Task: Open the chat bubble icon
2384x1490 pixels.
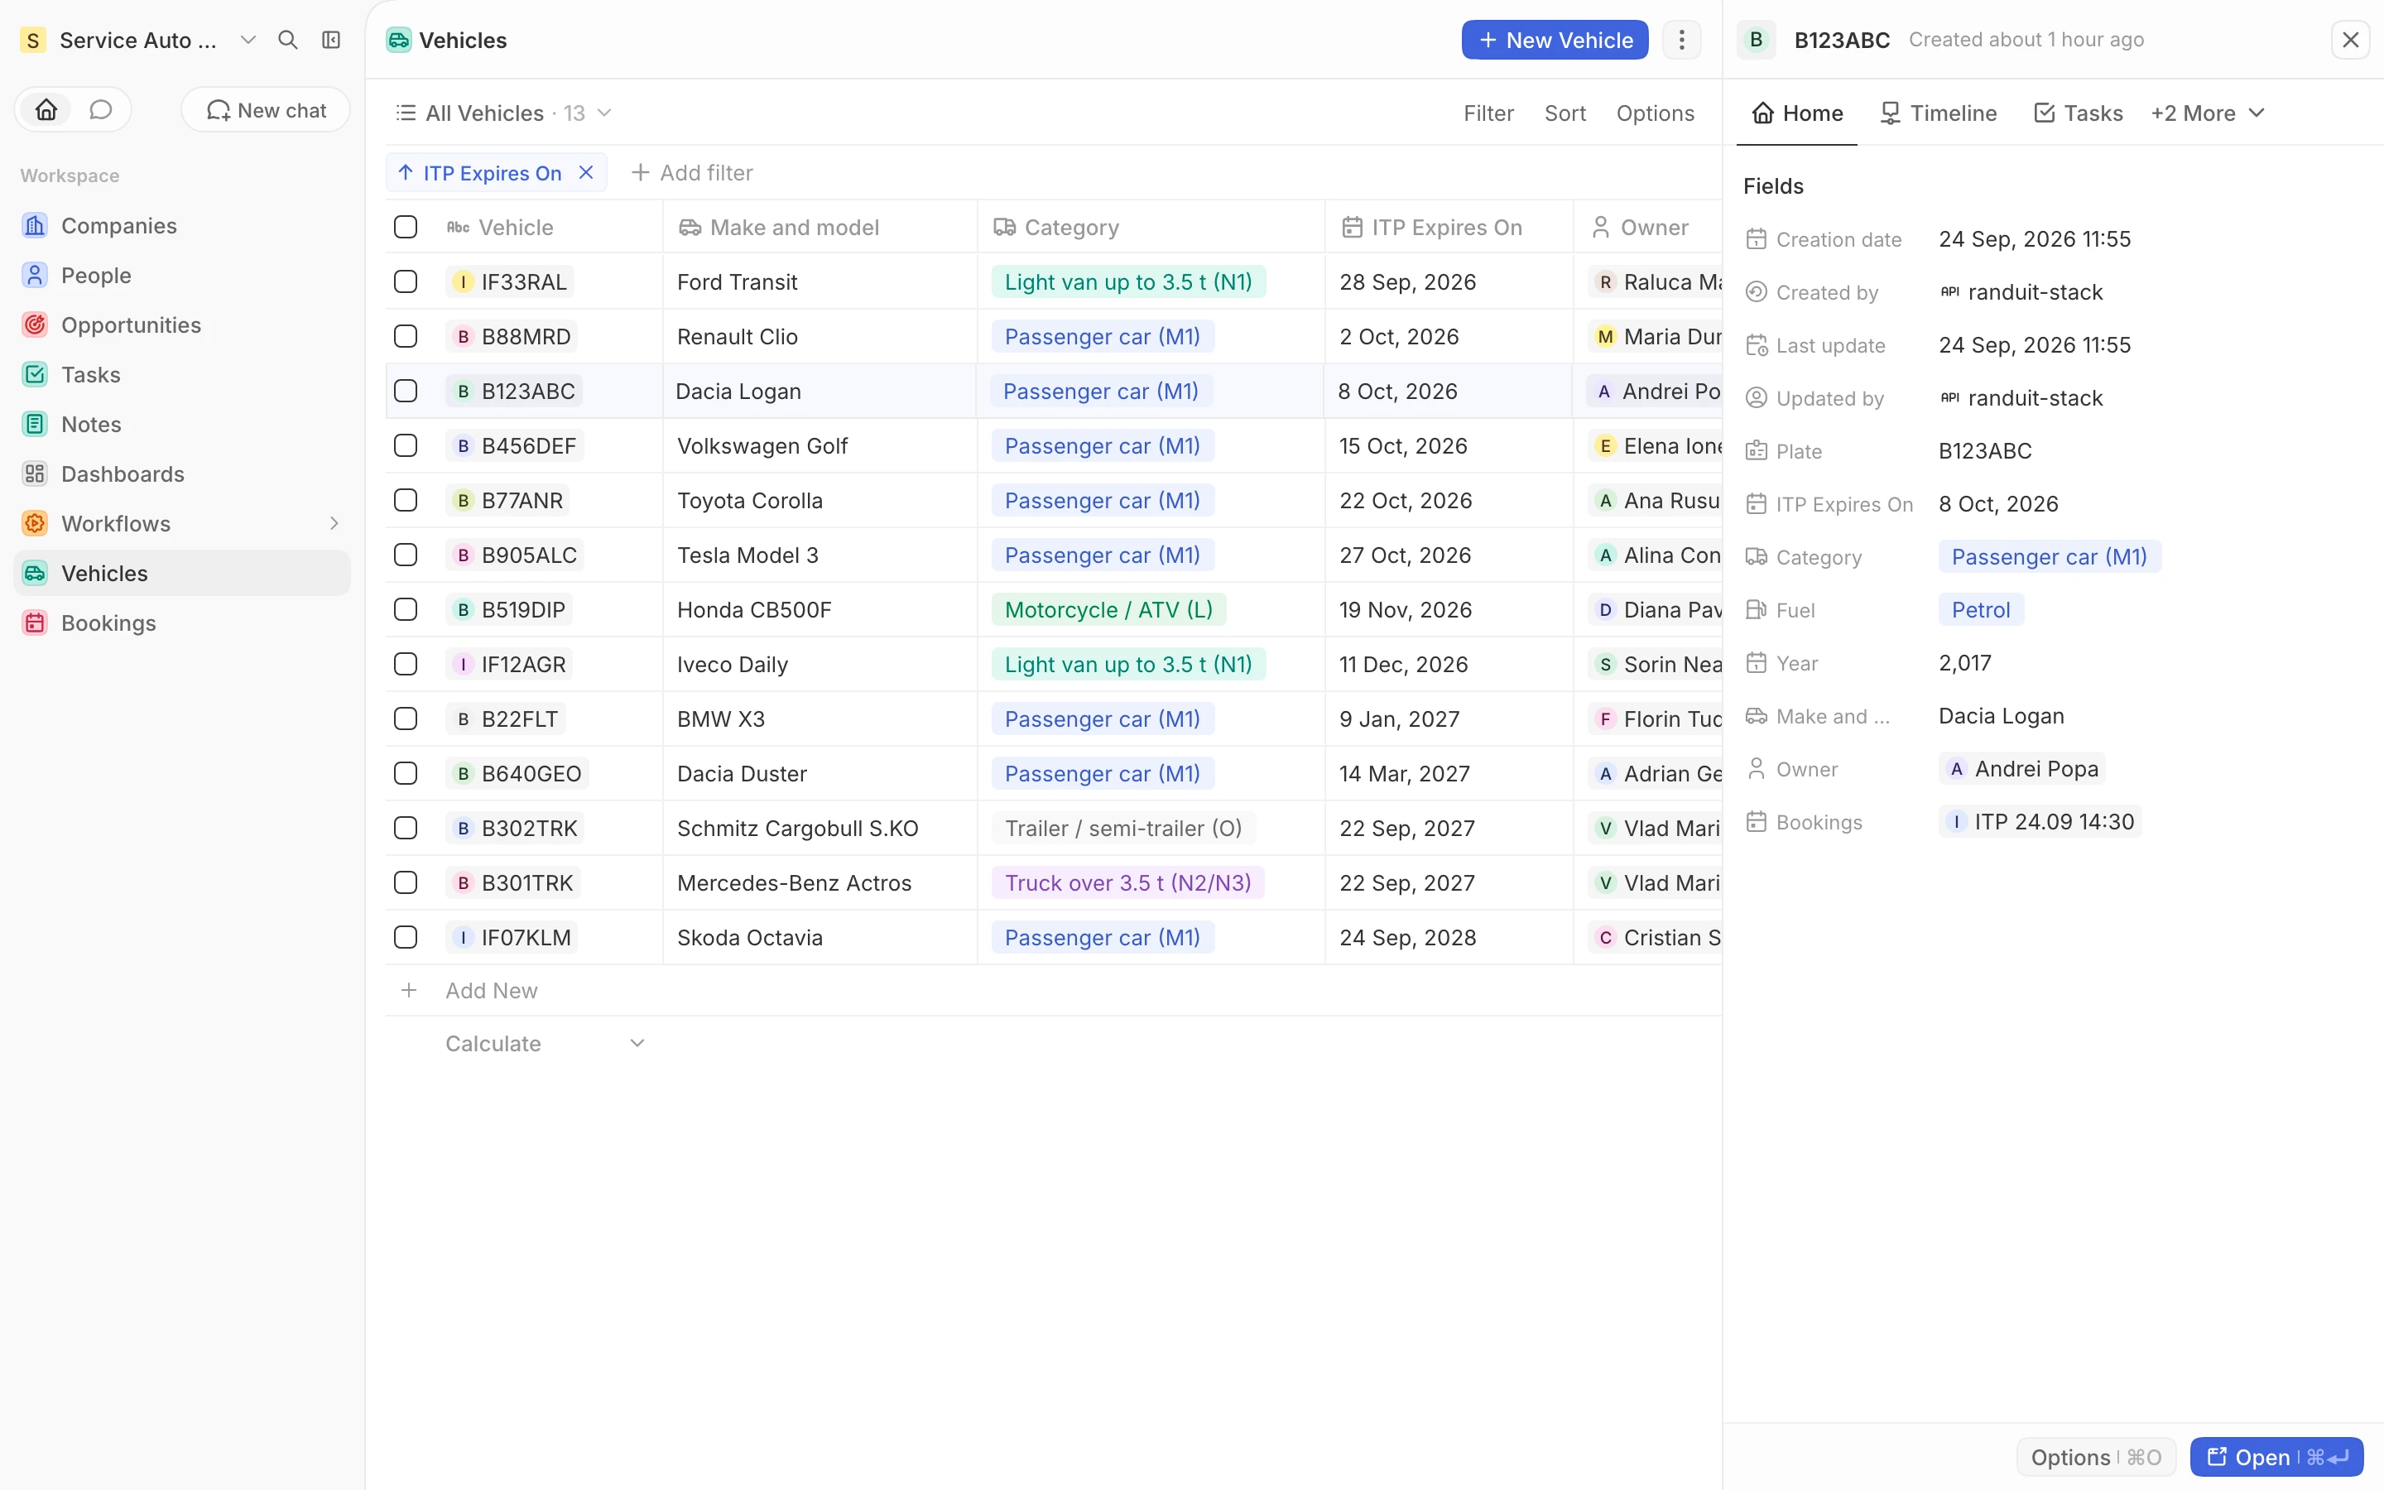Action: [x=100, y=109]
